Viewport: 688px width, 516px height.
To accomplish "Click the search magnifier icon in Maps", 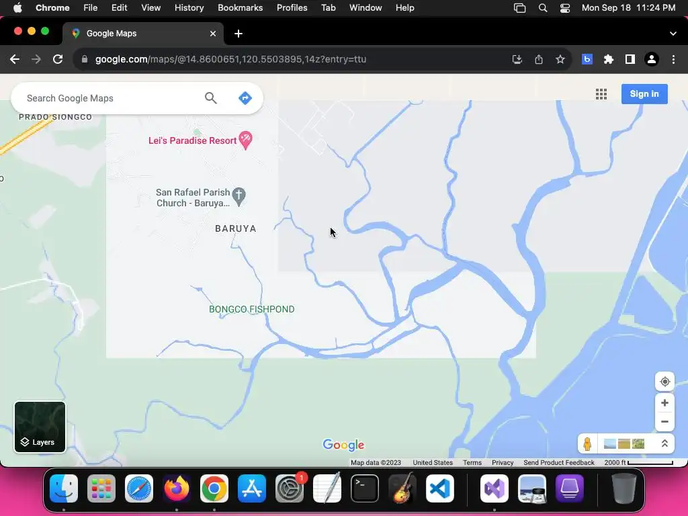I will click(x=210, y=98).
